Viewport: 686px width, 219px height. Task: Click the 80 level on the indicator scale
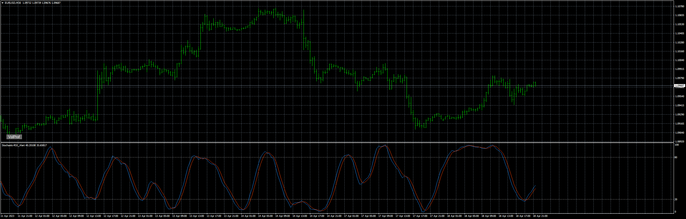(676, 157)
